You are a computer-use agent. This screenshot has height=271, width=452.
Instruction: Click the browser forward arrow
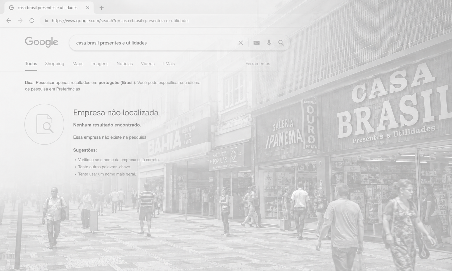tap(20, 20)
